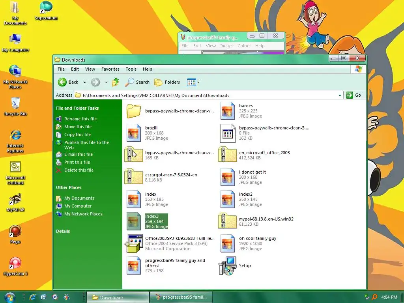404x303 pixels.
Task: Select the baroes JPEG image icon
Action: pos(227,111)
